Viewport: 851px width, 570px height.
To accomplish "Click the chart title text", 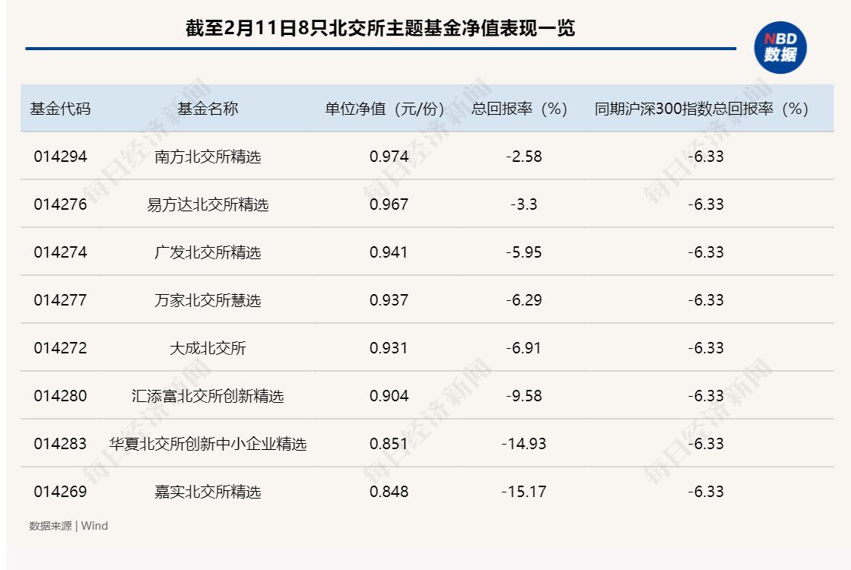I will (380, 29).
